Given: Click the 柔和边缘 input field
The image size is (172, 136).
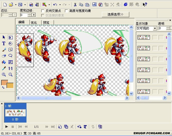Looking at the screenshot, I should click(24, 15).
